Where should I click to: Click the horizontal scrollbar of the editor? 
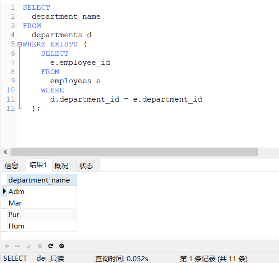pos(134,152)
